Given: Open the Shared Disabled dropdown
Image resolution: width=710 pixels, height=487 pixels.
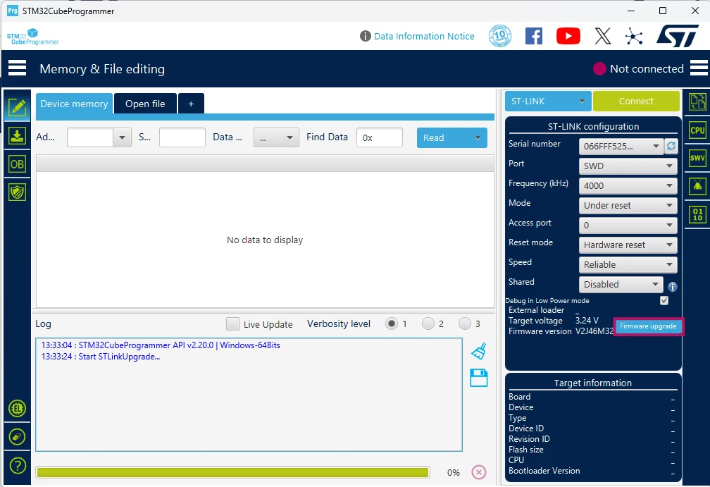Looking at the screenshot, I should pos(621,285).
